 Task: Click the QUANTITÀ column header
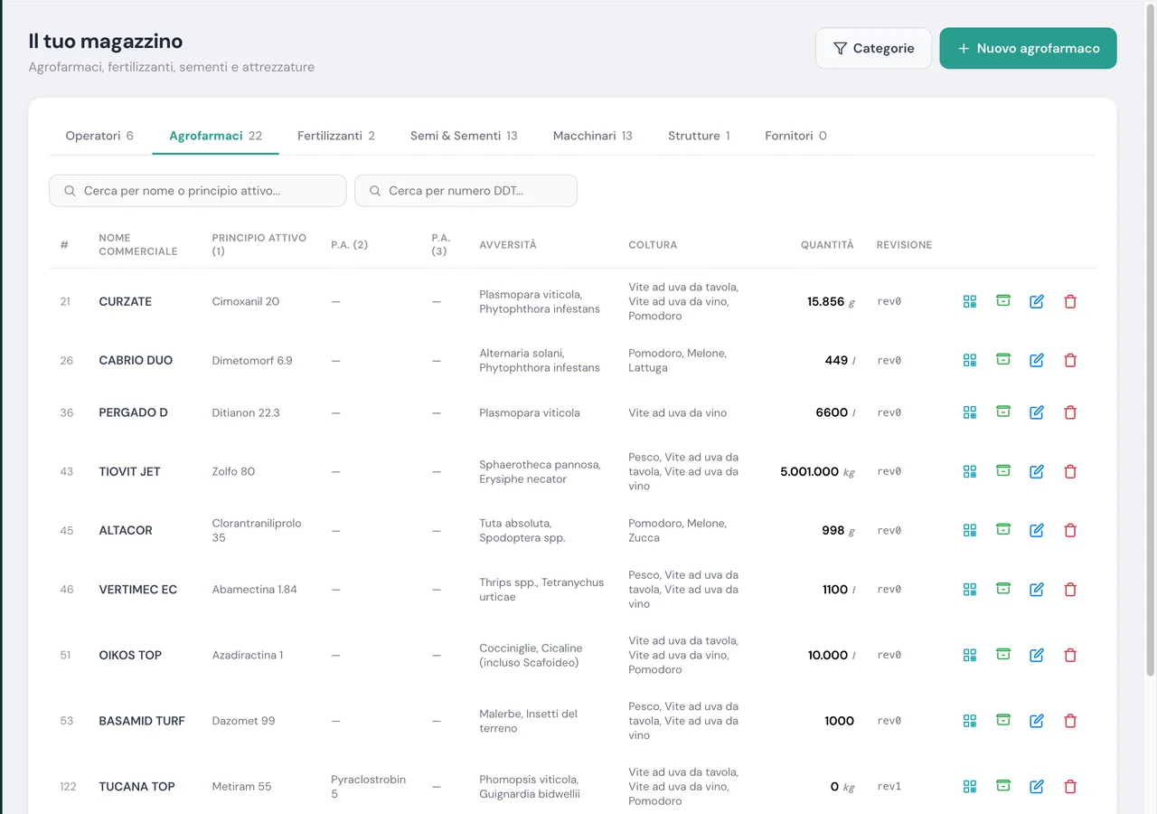[827, 245]
